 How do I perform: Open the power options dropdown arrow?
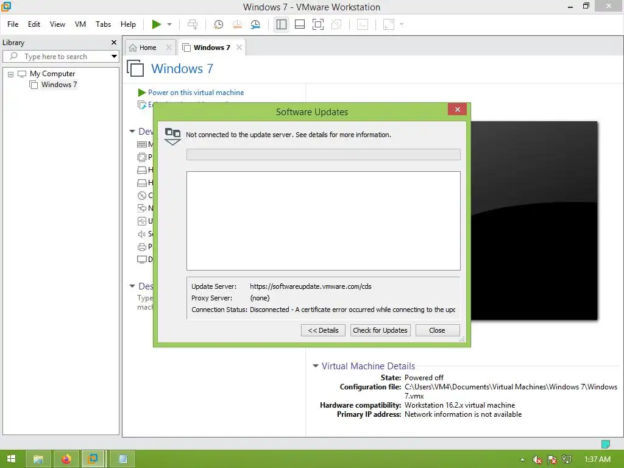[x=169, y=24]
